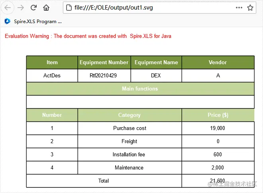
Task: Click the Purchase cost cell
Action: point(130,128)
